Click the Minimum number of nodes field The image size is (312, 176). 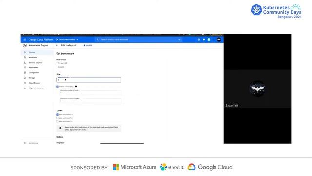pyautogui.click(x=91, y=92)
